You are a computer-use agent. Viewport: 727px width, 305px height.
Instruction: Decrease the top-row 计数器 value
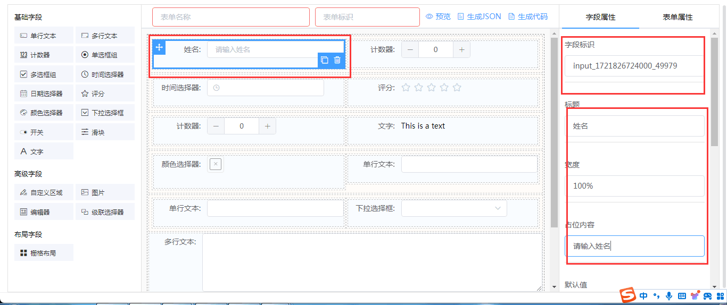point(410,49)
